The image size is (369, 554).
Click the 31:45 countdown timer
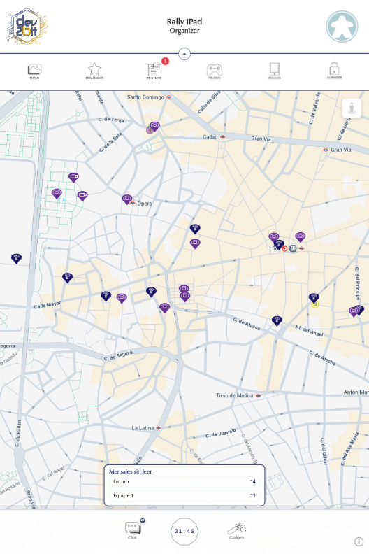tap(184, 531)
